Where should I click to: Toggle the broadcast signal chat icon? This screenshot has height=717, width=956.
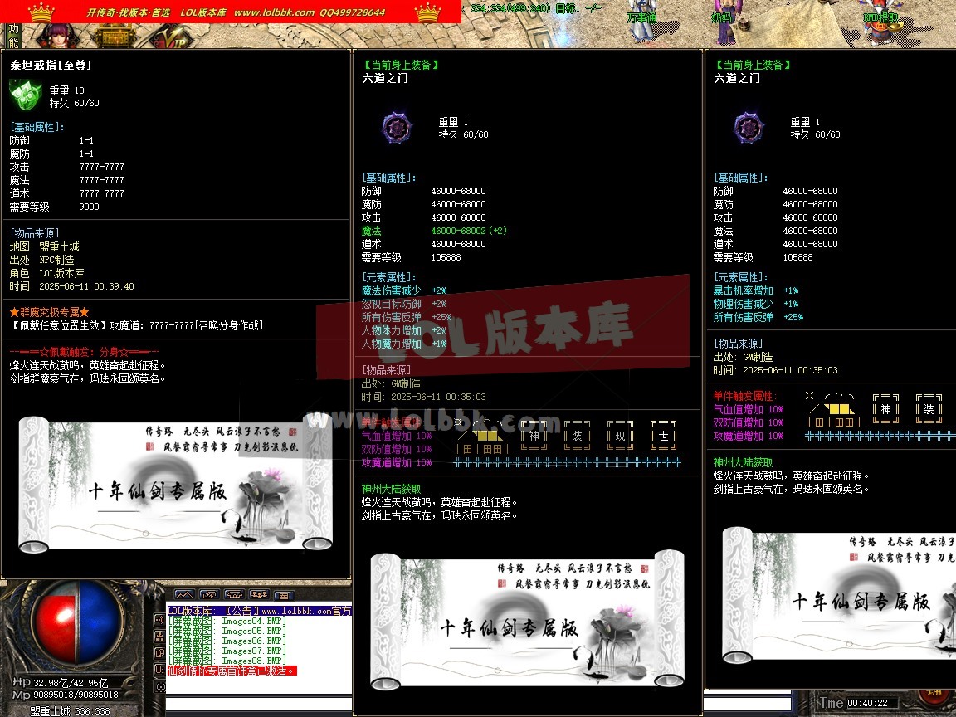159,686
